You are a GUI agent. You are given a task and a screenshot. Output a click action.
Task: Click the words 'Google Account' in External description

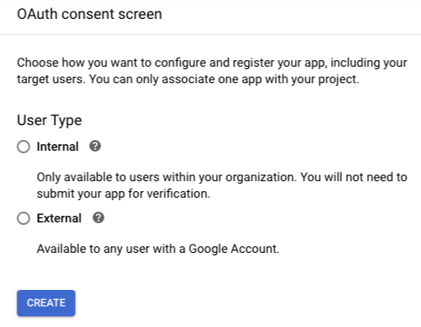coord(233,249)
